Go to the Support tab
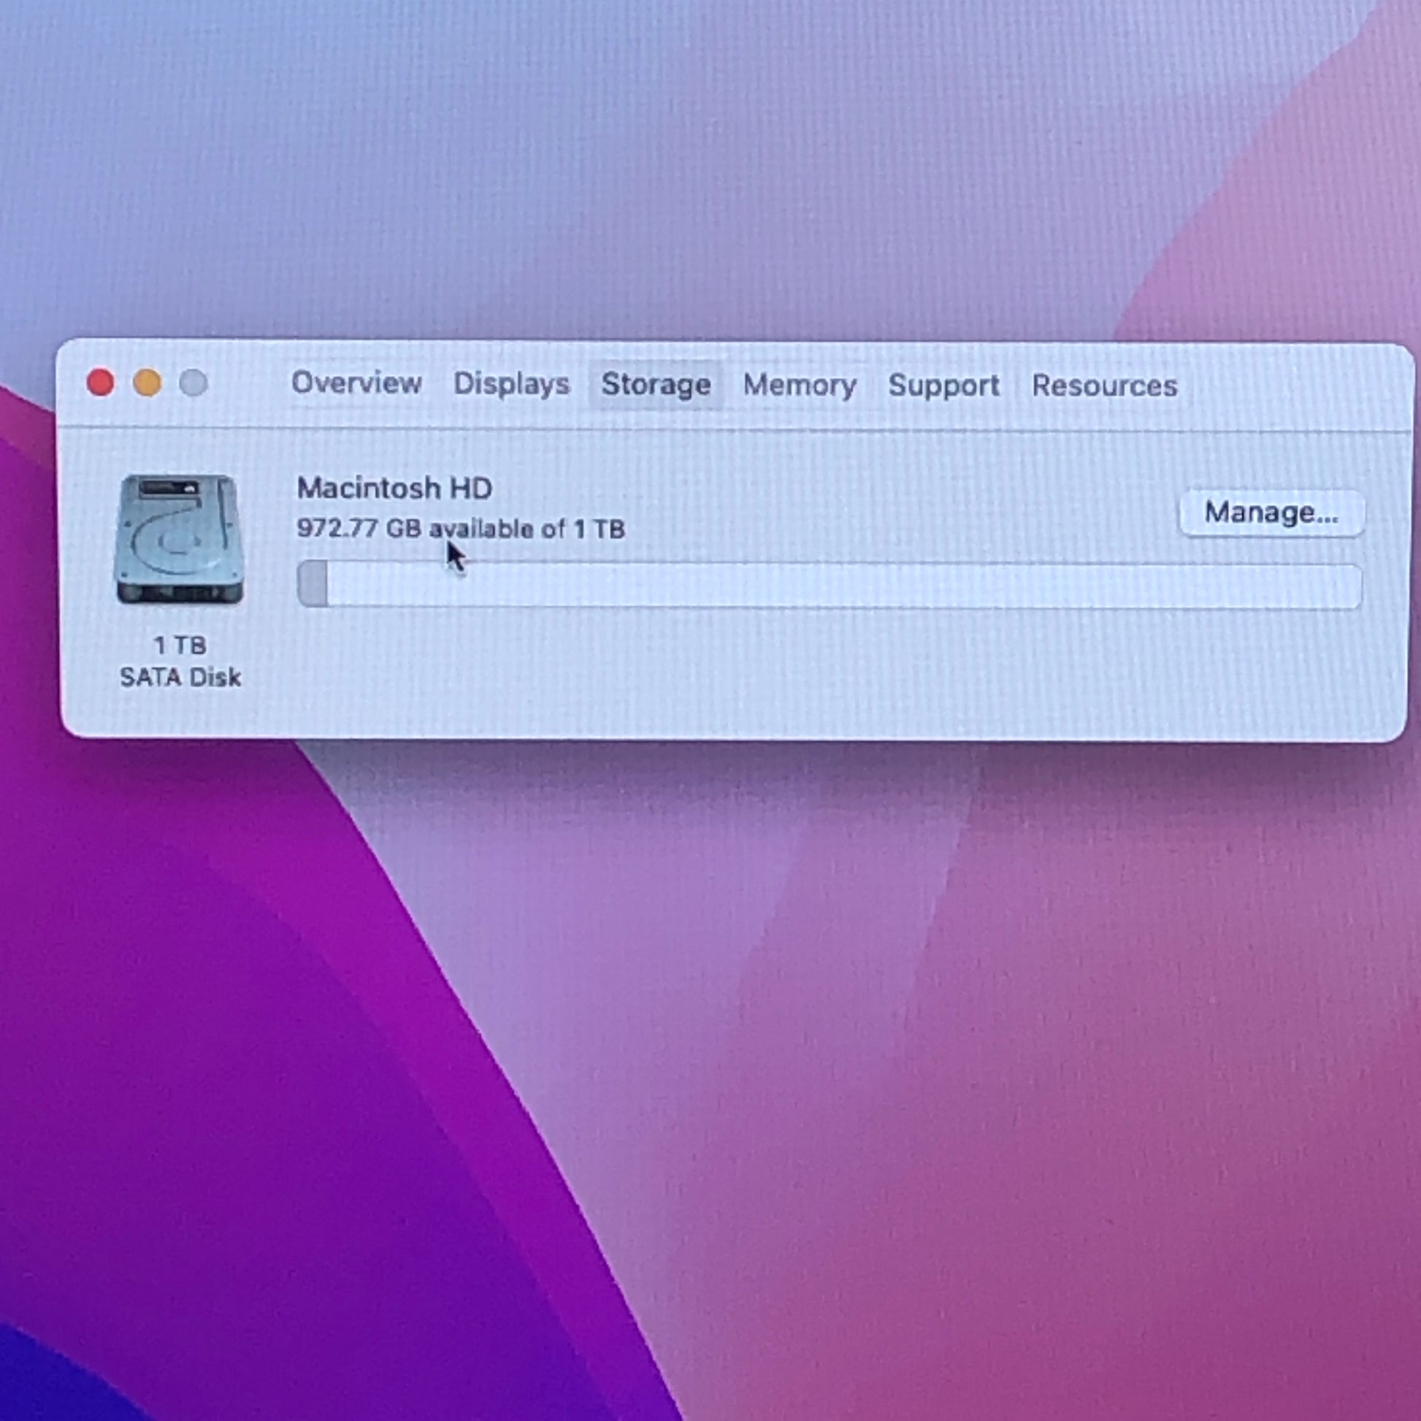Screen dimensions: 1421x1421 pyautogui.click(x=943, y=386)
